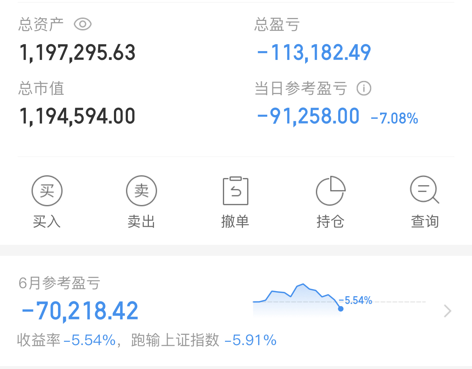Open the 持仓 pie chart icon
472x369 pixels.
point(330,191)
